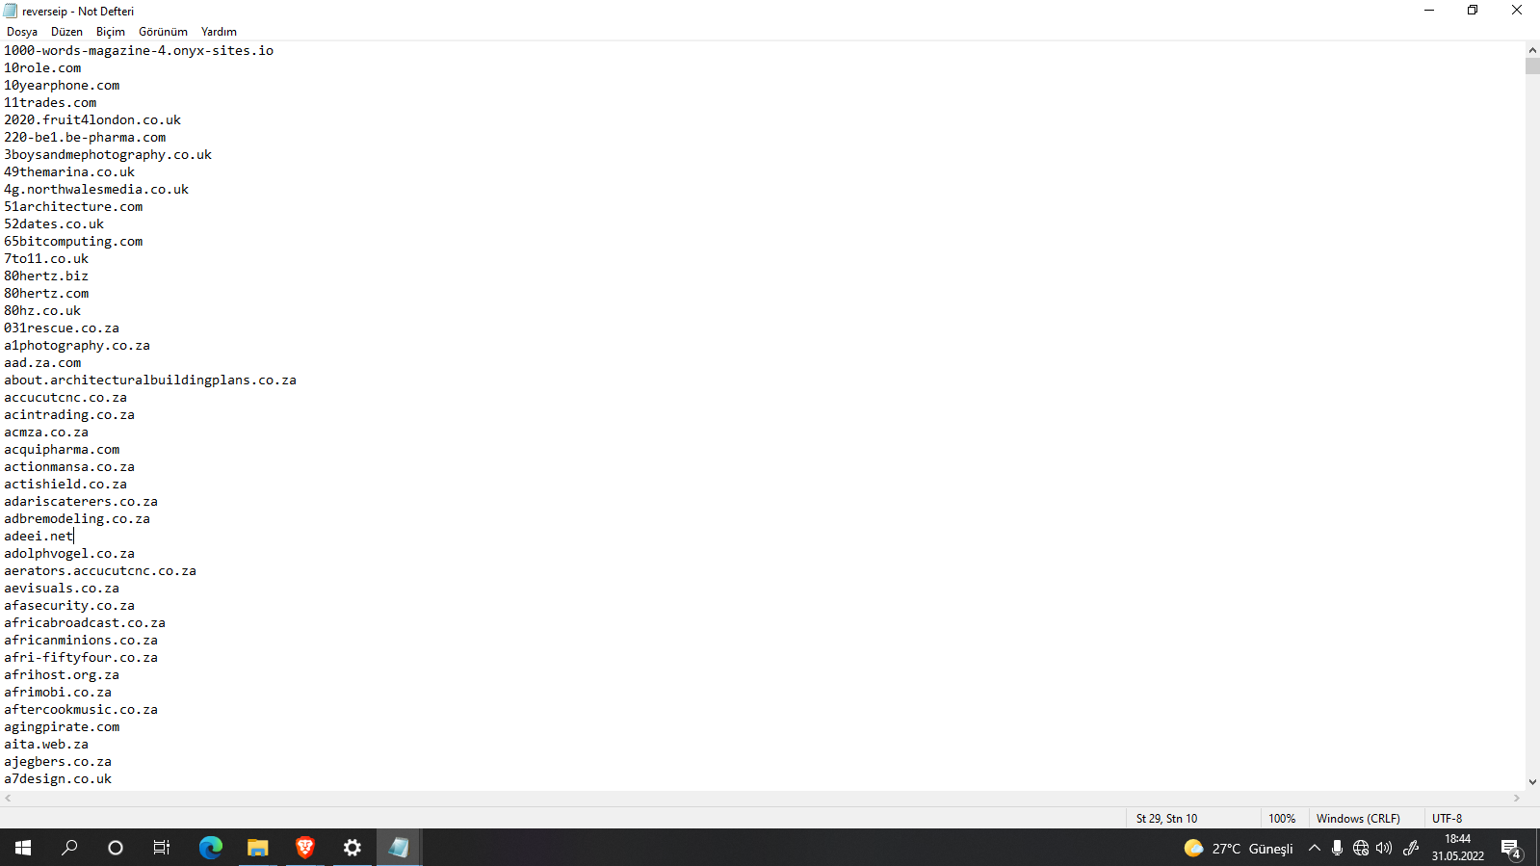
Task: Click the vertical scrollbar thumb
Action: coord(1532,66)
